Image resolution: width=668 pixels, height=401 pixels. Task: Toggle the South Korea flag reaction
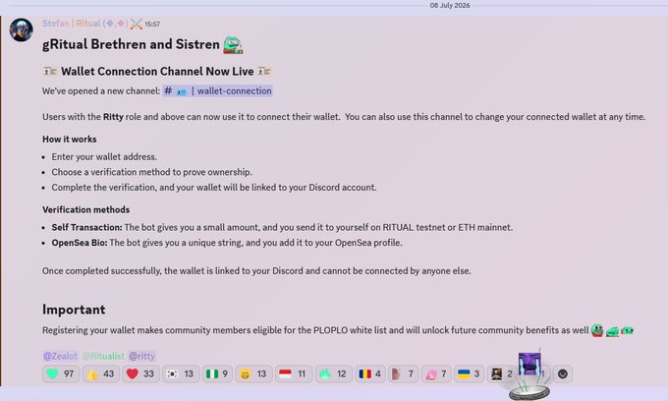coord(180,373)
